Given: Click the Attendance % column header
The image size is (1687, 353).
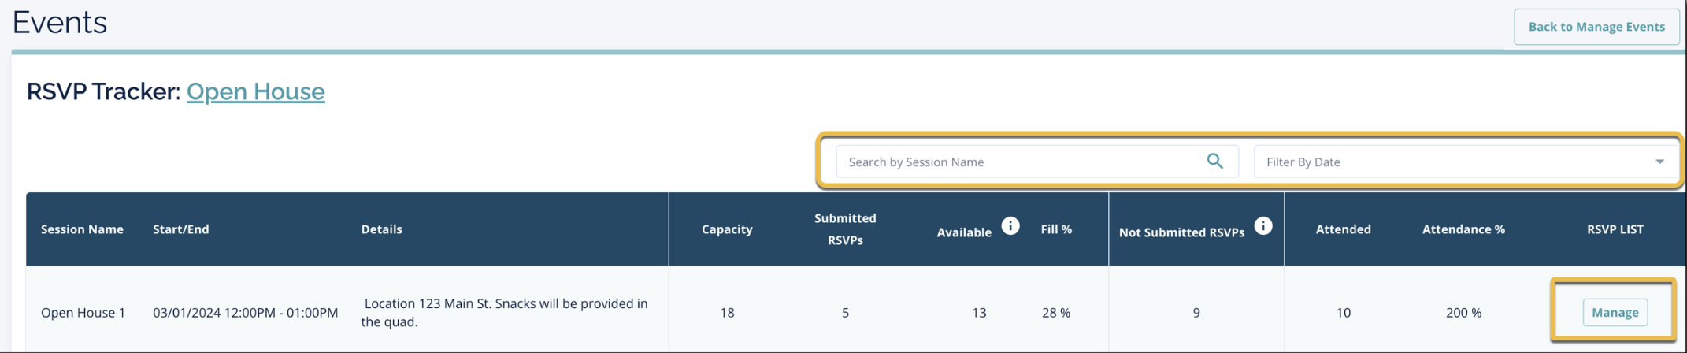Looking at the screenshot, I should (1463, 229).
